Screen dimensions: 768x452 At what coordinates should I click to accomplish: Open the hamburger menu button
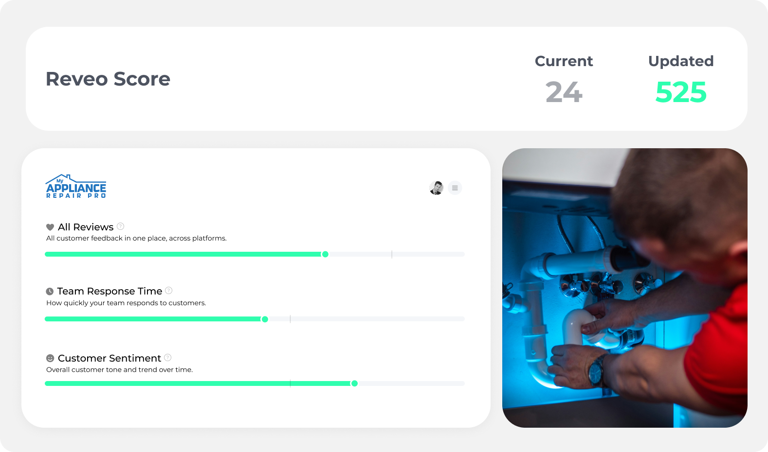455,188
